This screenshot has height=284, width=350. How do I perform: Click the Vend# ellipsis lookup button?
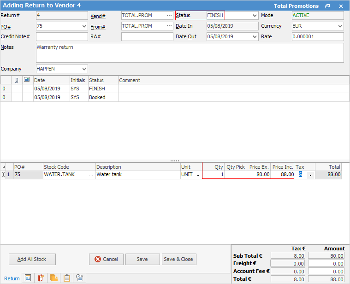(x=169, y=15)
